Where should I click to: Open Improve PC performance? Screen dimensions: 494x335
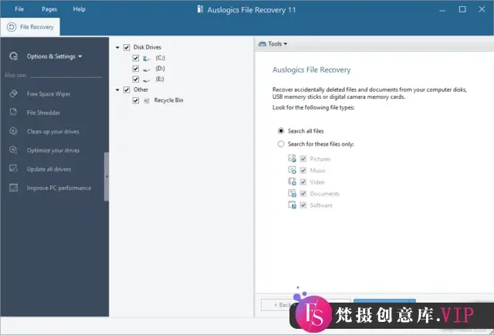pyautogui.click(x=59, y=188)
